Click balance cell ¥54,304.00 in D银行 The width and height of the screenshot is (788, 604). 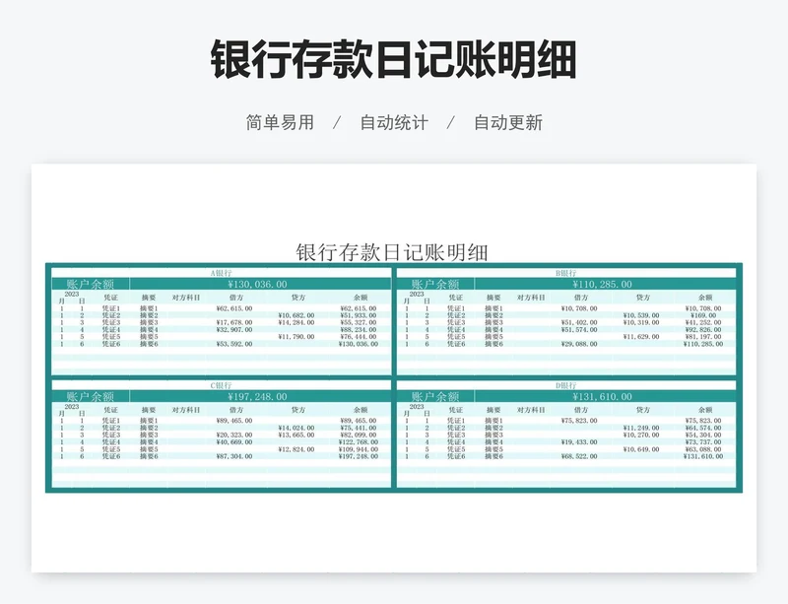pos(702,436)
